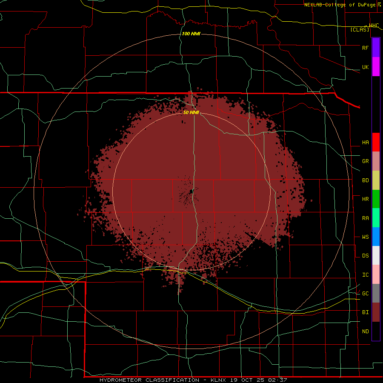
Task: Click the GR legend label
Action: coord(365,161)
